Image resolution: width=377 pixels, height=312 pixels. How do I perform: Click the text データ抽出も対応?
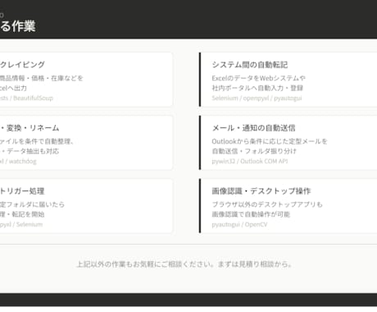(x=33, y=151)
